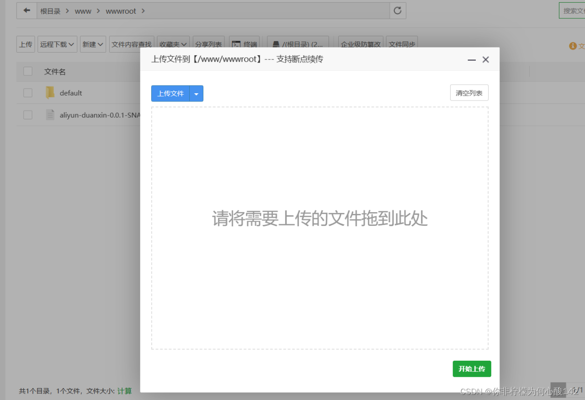This screenshot has width=585, height=400.
Task: Click the aliyun-duanxin file icon
Action: (x=50, y=115)
